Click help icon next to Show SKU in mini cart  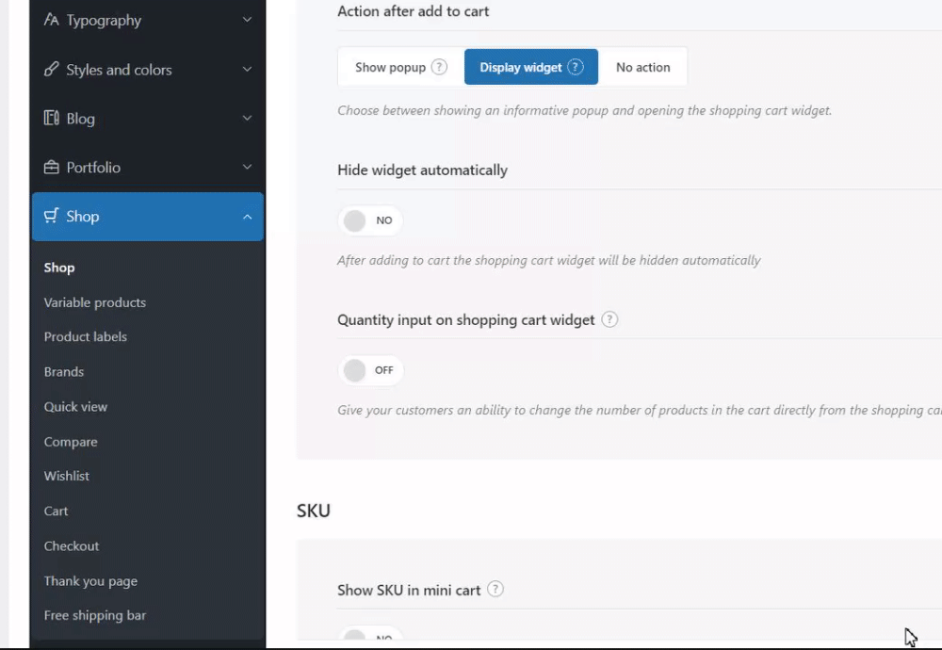495,590
